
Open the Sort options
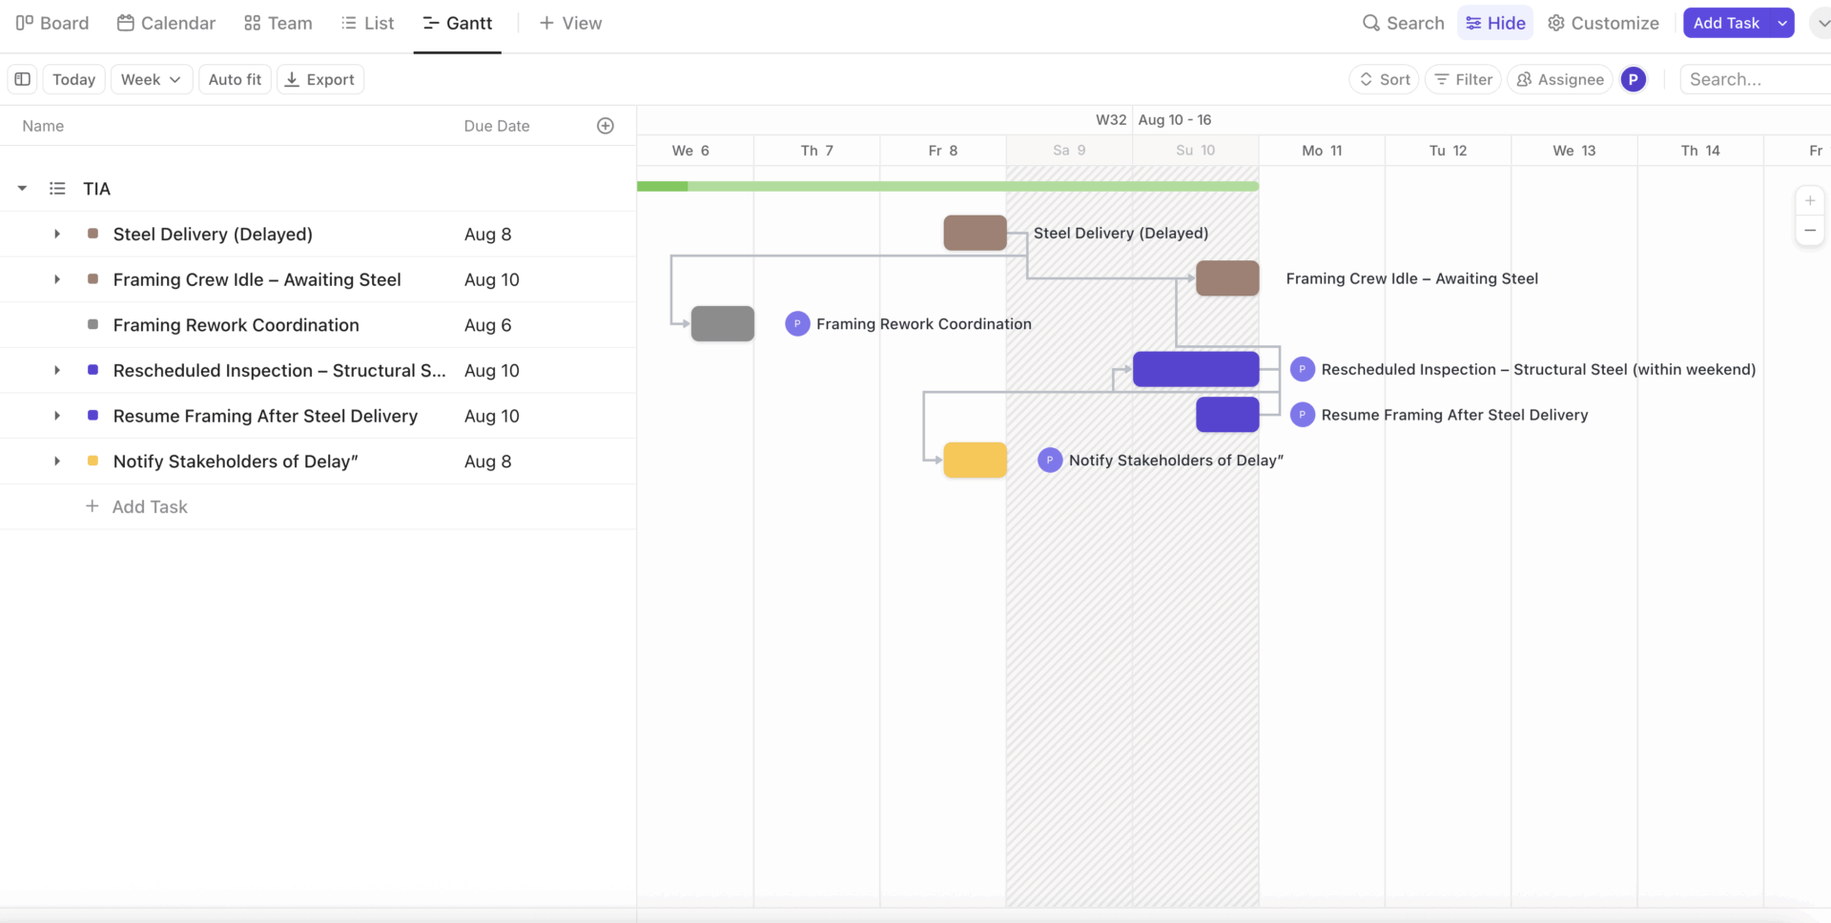coord(1384,79)
